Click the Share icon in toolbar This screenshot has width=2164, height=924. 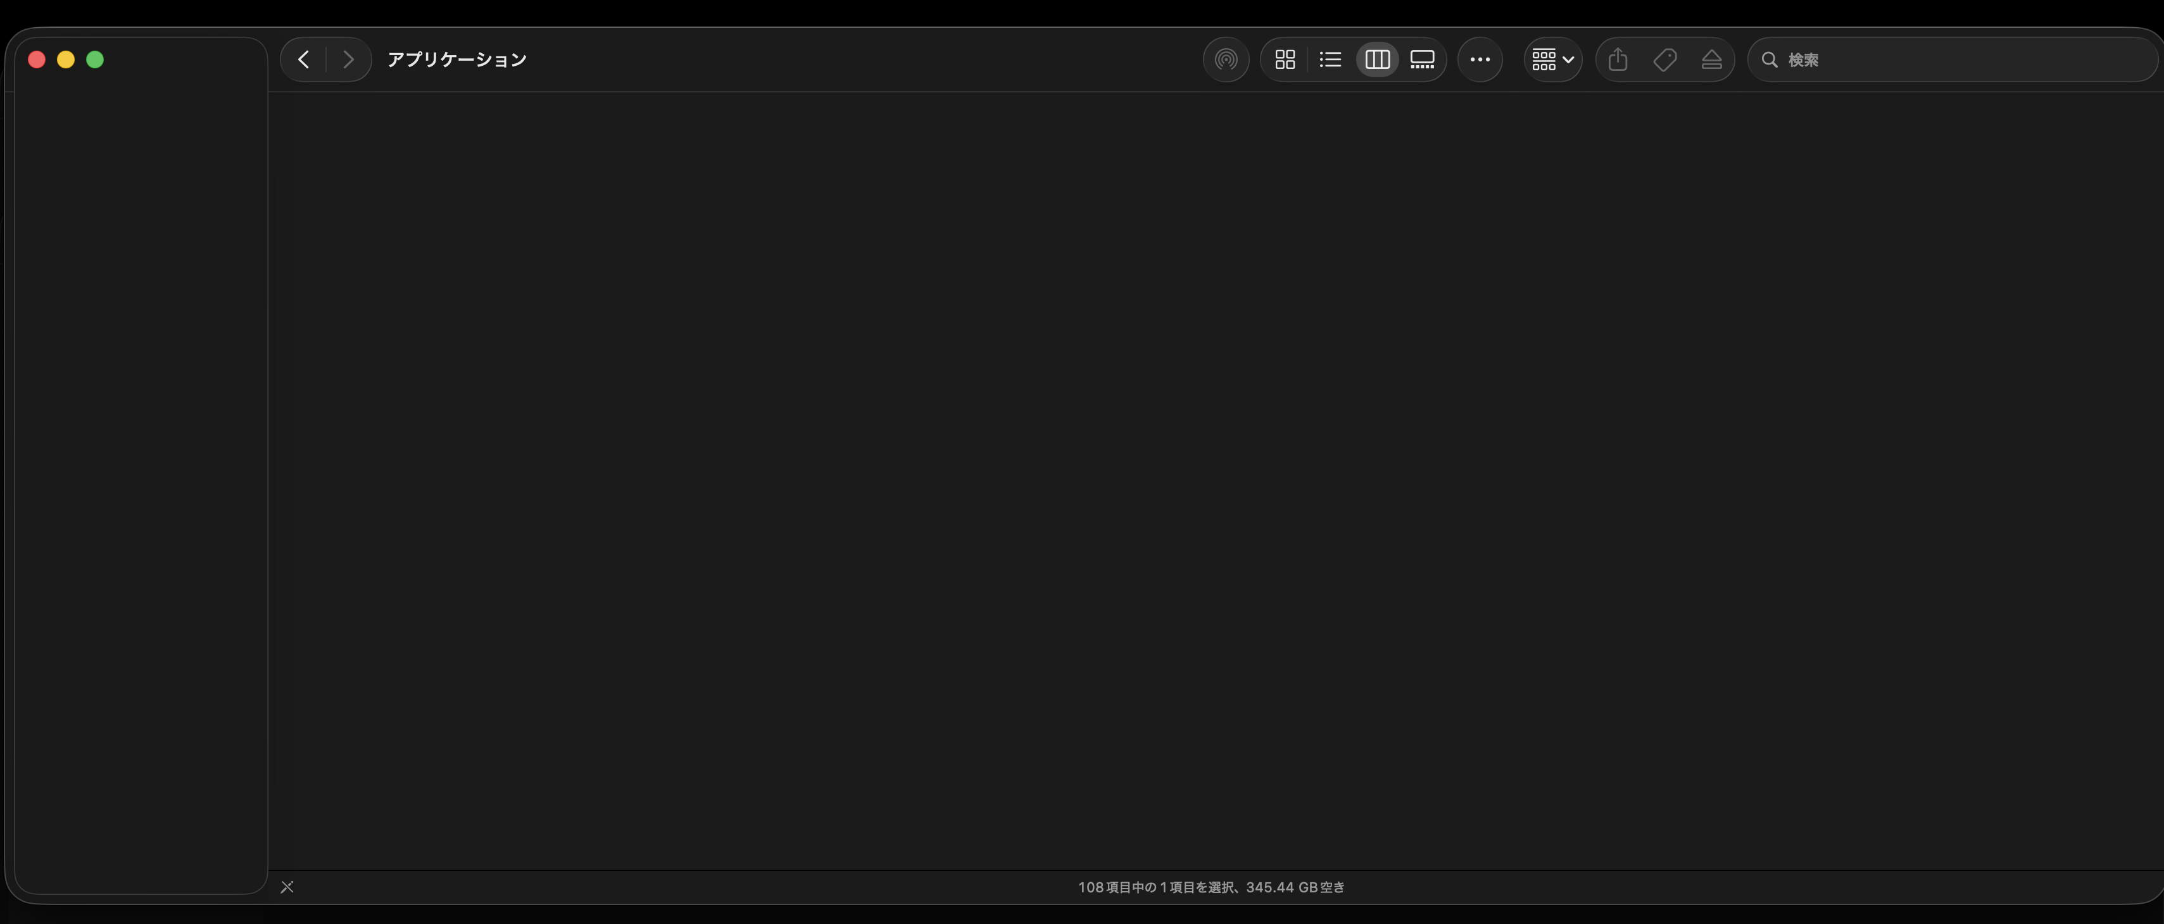click(1617, 59)
